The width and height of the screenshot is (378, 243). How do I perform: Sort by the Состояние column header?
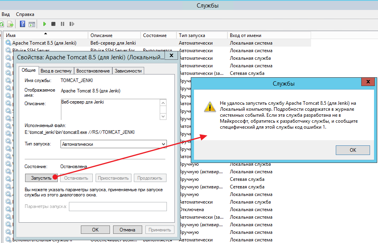[159, 35]
